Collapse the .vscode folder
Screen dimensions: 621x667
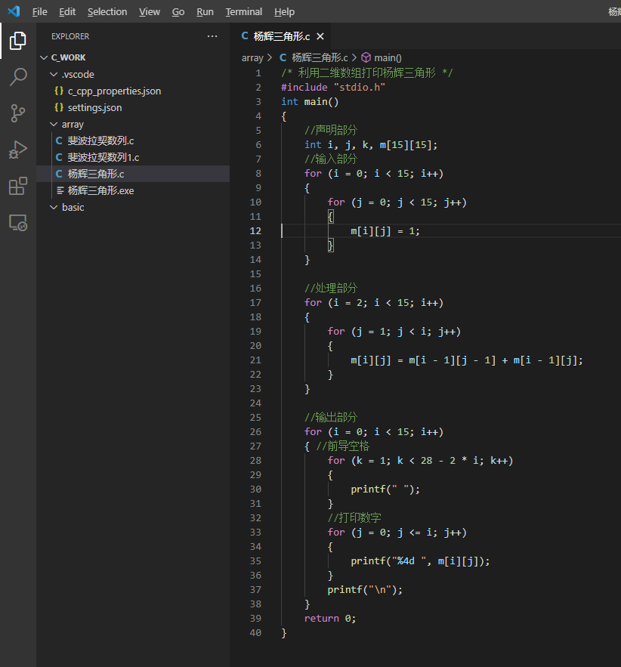tap(54, 75)
